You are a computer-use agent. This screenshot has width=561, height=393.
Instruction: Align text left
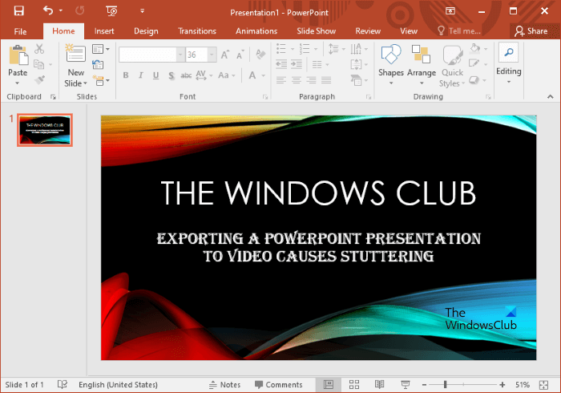[x=281, y=80]
